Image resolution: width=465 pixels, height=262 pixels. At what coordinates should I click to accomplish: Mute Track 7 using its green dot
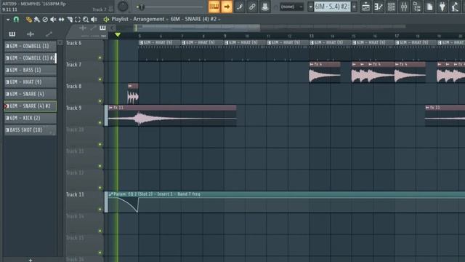(x=100, y=79)
